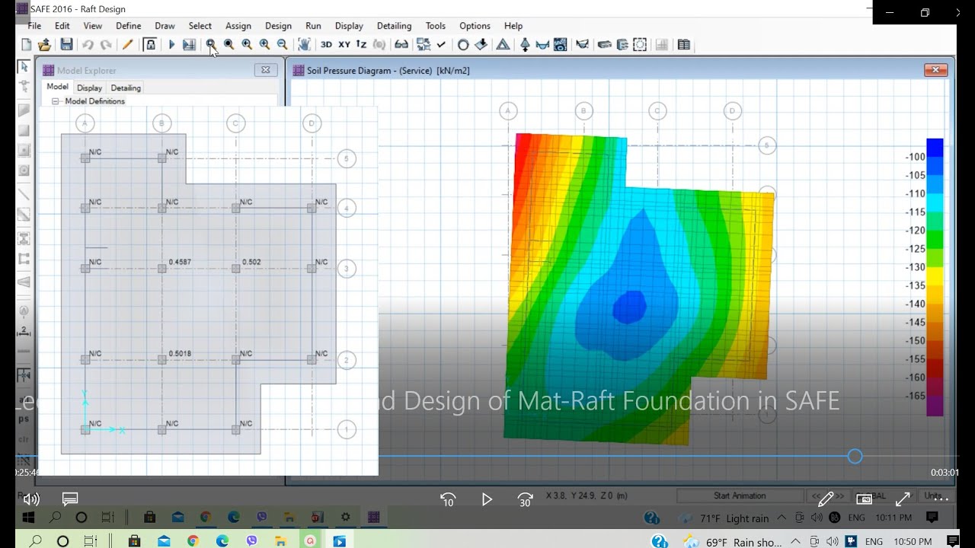Viewport: 975px width, 548px height.
Task: Toggle the Lock Model padlock icon
Action: (150, 45)
